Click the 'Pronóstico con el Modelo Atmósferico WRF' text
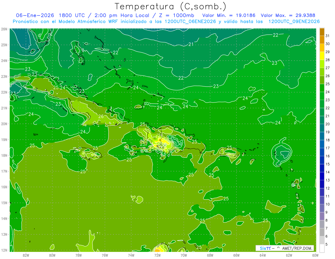 [x=66, y=22]
